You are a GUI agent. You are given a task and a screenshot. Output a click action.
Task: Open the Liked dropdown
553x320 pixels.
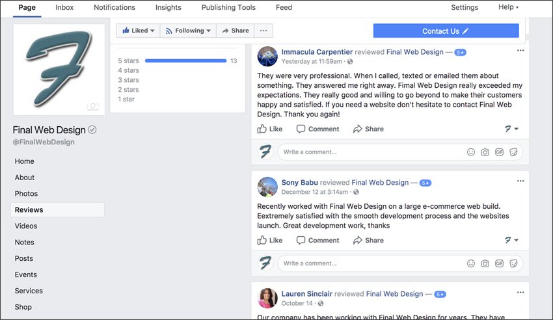pos(138,31)
